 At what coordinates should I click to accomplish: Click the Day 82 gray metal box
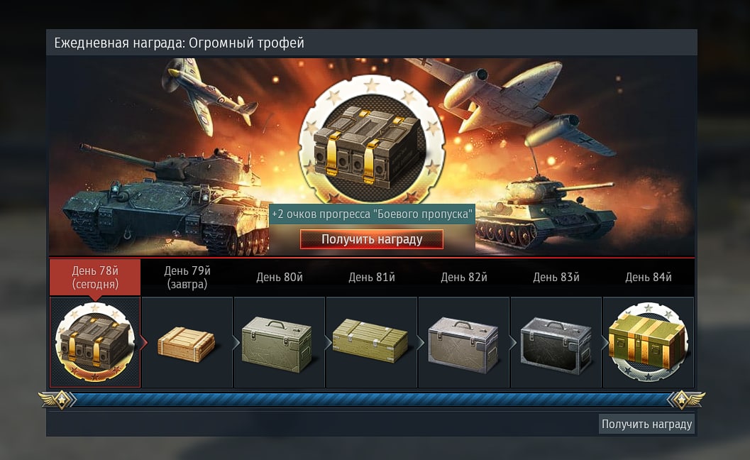(x=463, y=344)
